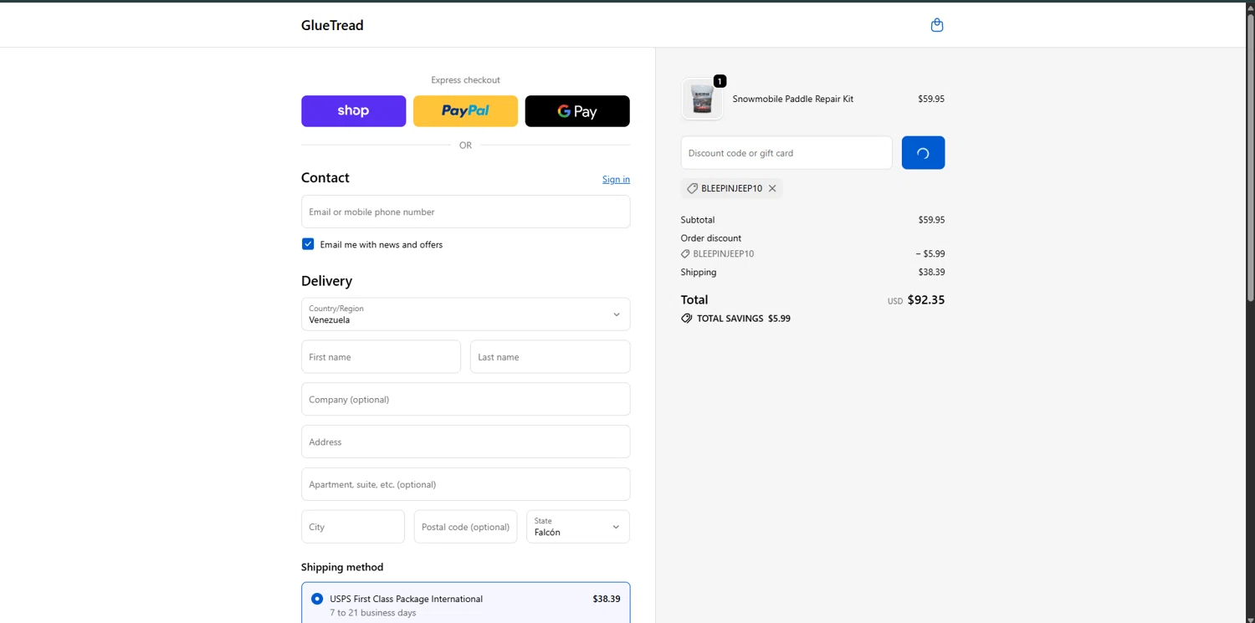Click the Snowmobile Paddle Repair Kit thumbnail
The width and height of the screenshot is (1255, 623).
pyautogui.click(x=702, y=99)
